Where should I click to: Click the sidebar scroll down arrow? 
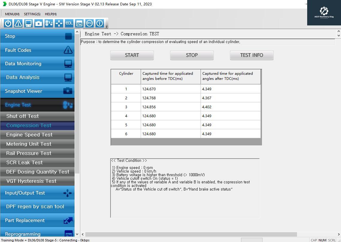point(77,234)
